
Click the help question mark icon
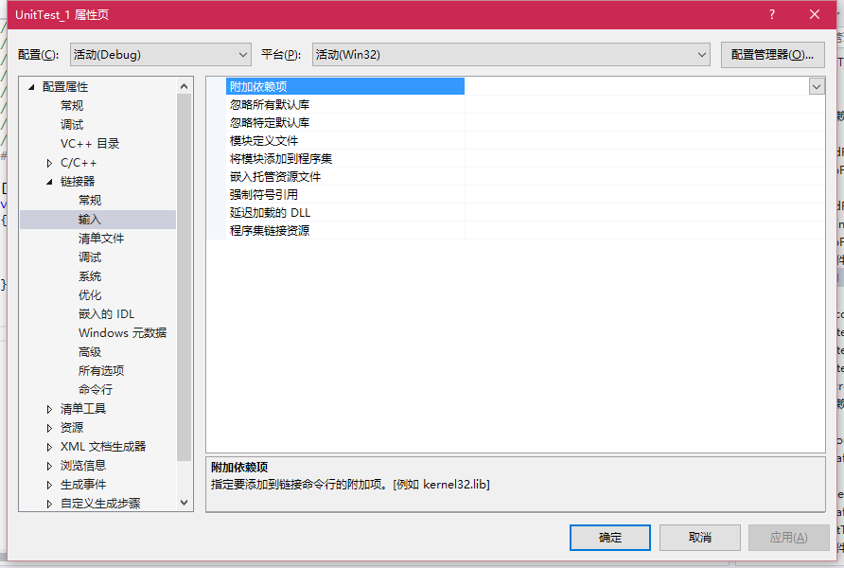pos(772,14)
